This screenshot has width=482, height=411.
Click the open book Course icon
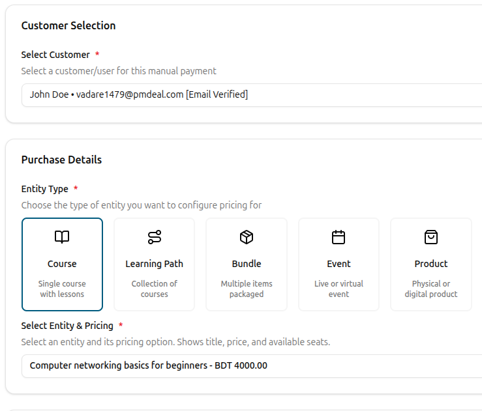point(62,237)
